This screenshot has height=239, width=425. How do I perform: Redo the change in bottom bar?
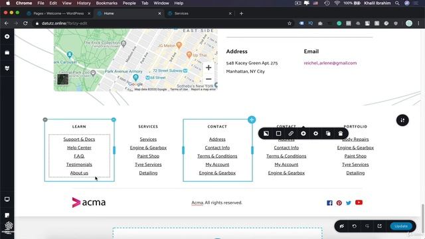(367, 226)
